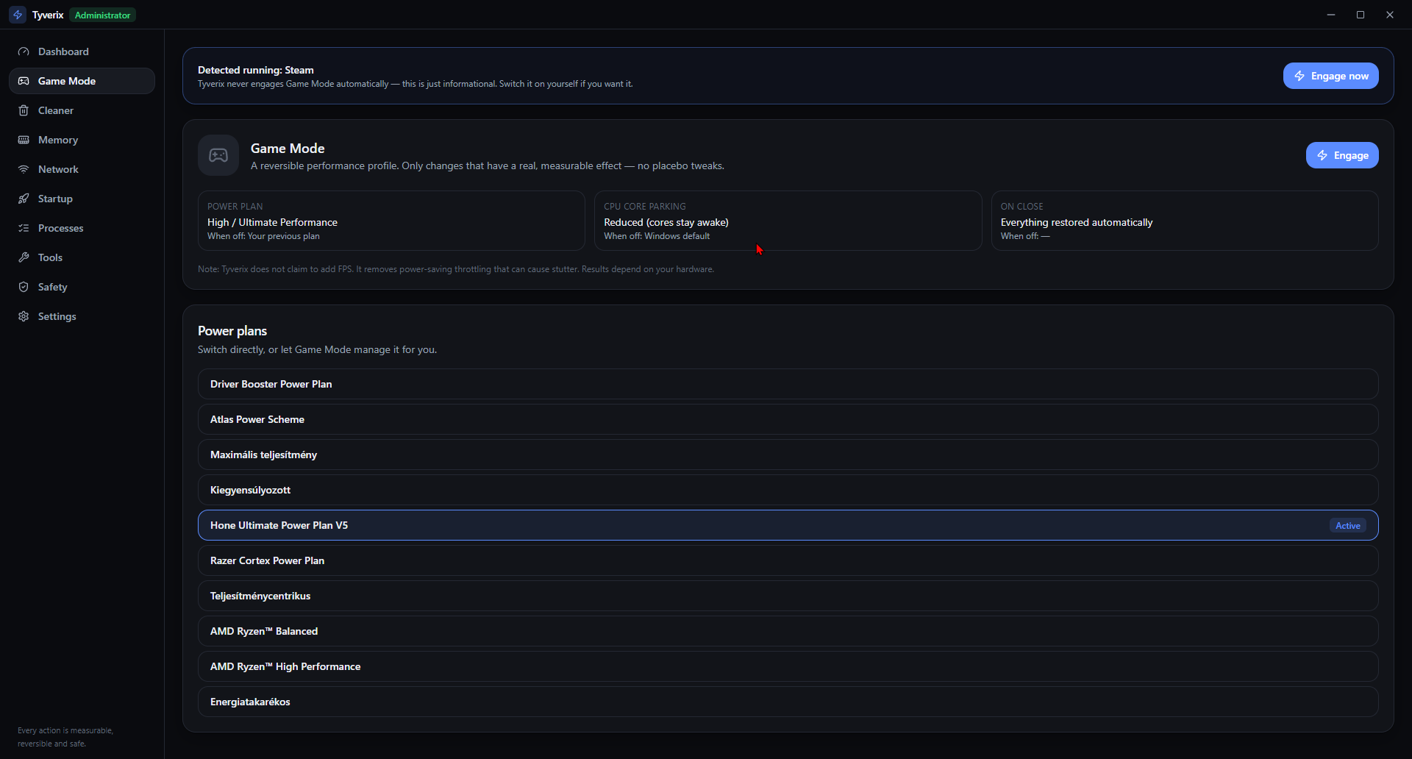The width and height of the screenshot is (1412, 759).
Task: Click the Active badge on Hone plan
Action: (x=1347, y=525)
